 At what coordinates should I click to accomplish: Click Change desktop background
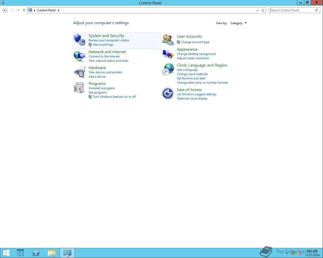click(196, 54)
